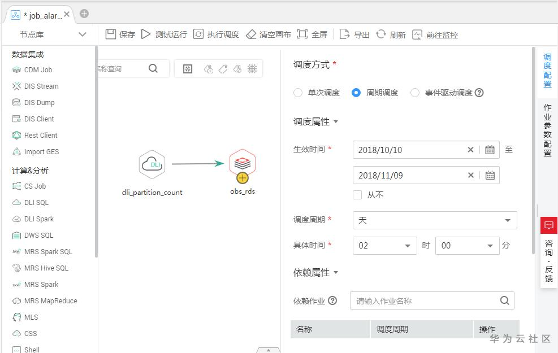Click the 依赖作业 job name input field
Screen dimensions: 558x353
[x=432, y=300]
